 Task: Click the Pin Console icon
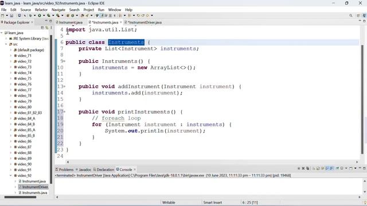click(x=337, y=168)
